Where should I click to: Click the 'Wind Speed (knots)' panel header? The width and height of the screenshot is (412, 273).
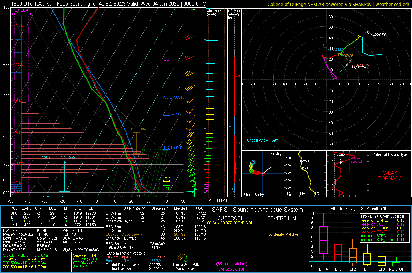pos(215,12)
